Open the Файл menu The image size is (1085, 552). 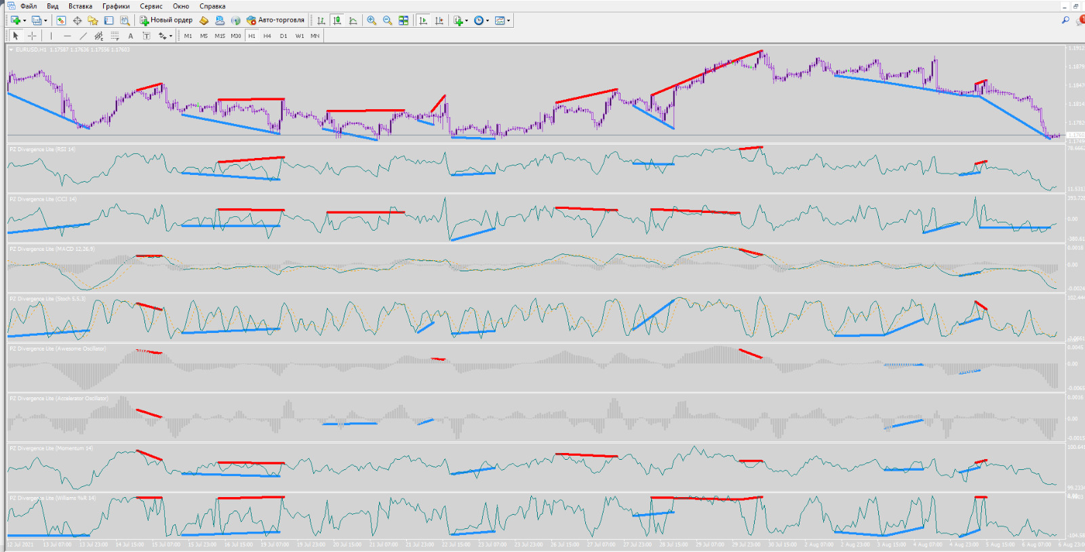(28, 6)
